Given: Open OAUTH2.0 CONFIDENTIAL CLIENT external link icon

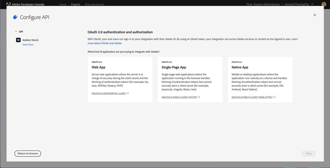Looking at the screenshot, I should [x=128, y=93].
